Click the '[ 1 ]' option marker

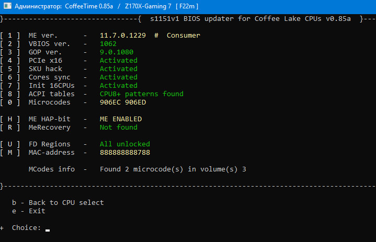[10, 36]
